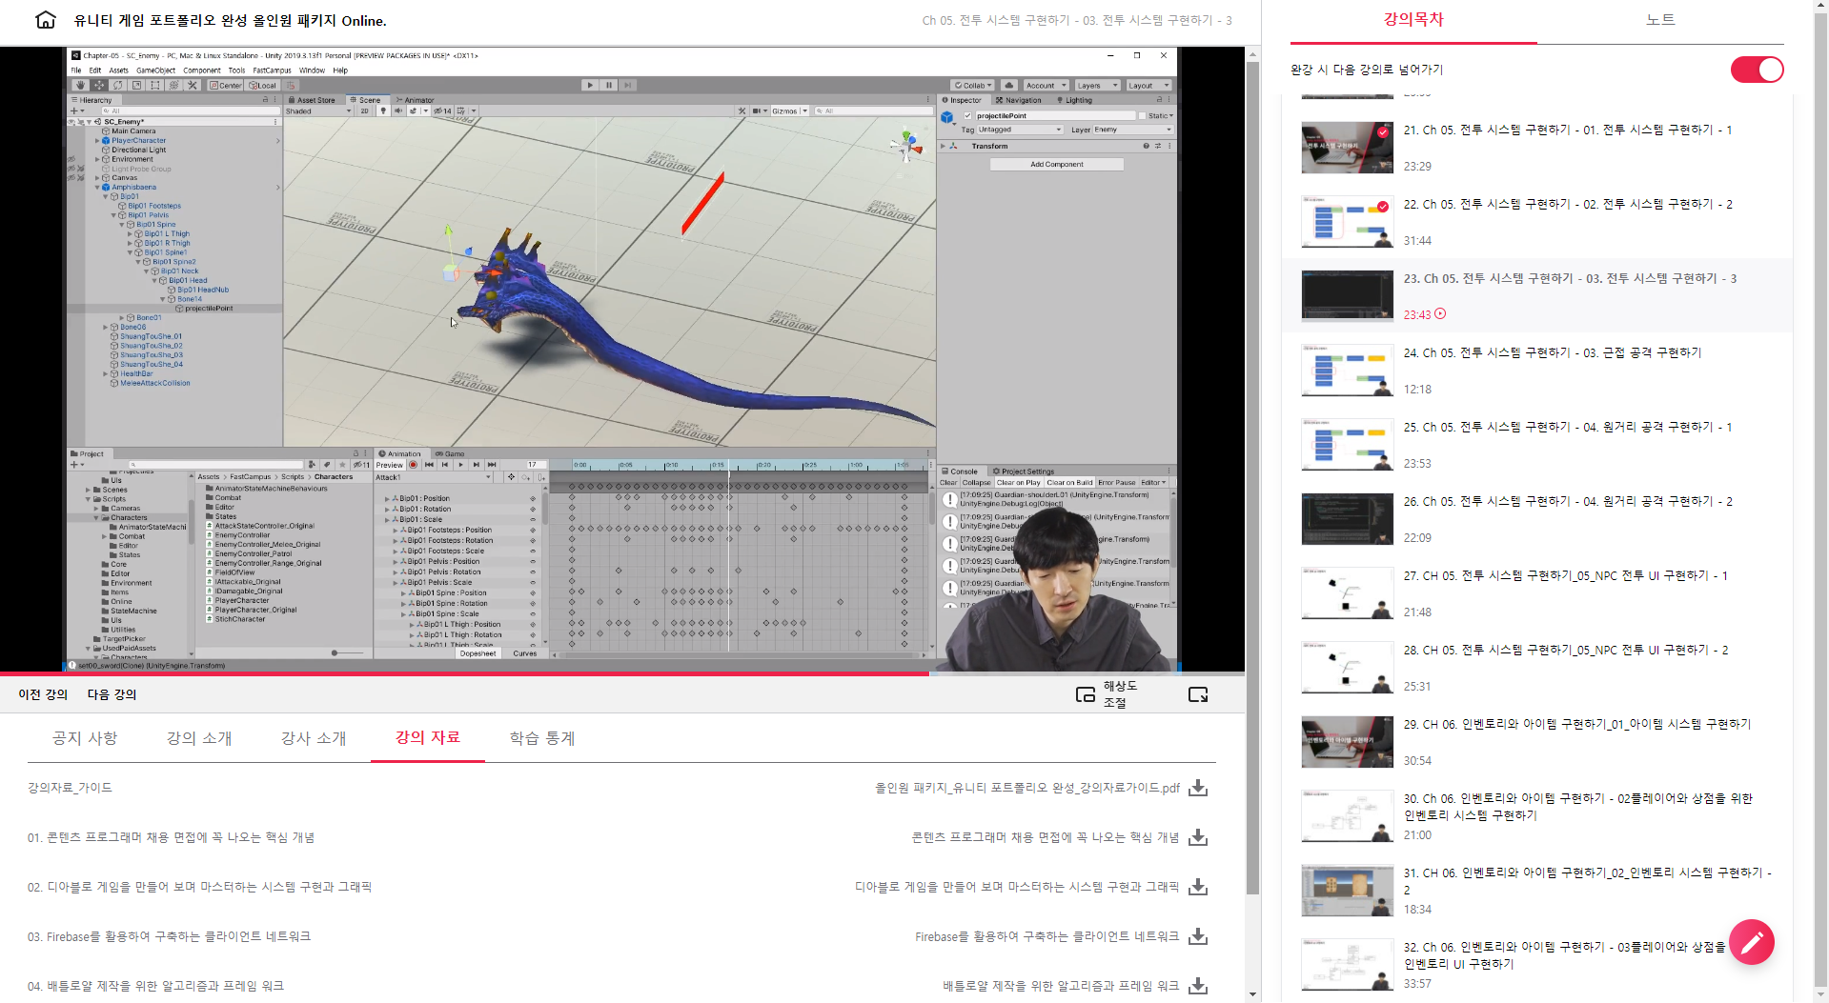The width and height of the screenshot is (1829, 1003).
Task: Toggle 완강 시 다음 강의로 넘어가기 switch
Action: point(1757,70)
